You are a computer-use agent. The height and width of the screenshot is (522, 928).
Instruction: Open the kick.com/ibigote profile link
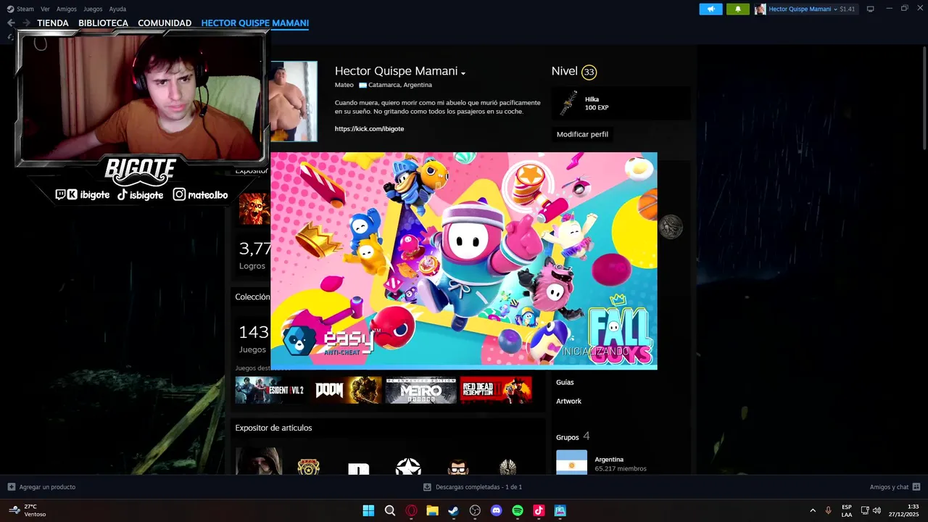[x=369, y=128]
